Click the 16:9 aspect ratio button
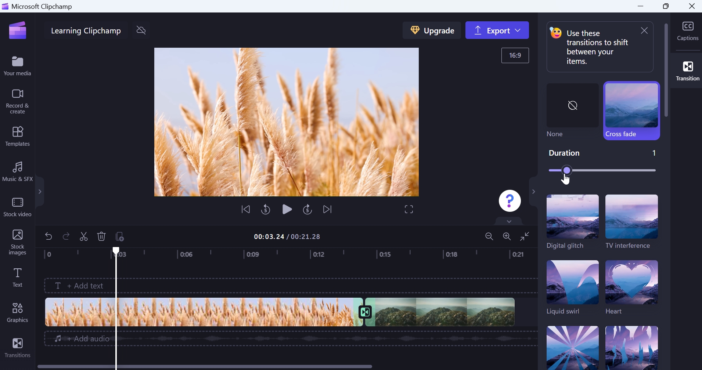Screen dimensions: 702x370 [515, 55]
